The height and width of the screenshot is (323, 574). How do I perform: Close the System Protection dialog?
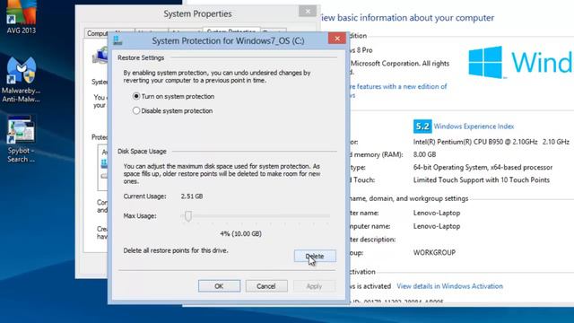(337, 39)
